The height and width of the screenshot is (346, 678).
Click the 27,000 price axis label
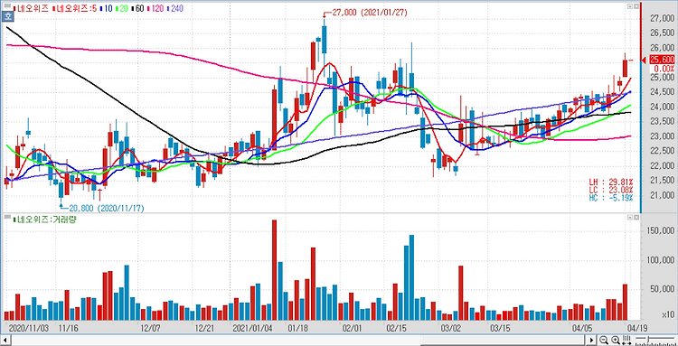click(663, 19)
